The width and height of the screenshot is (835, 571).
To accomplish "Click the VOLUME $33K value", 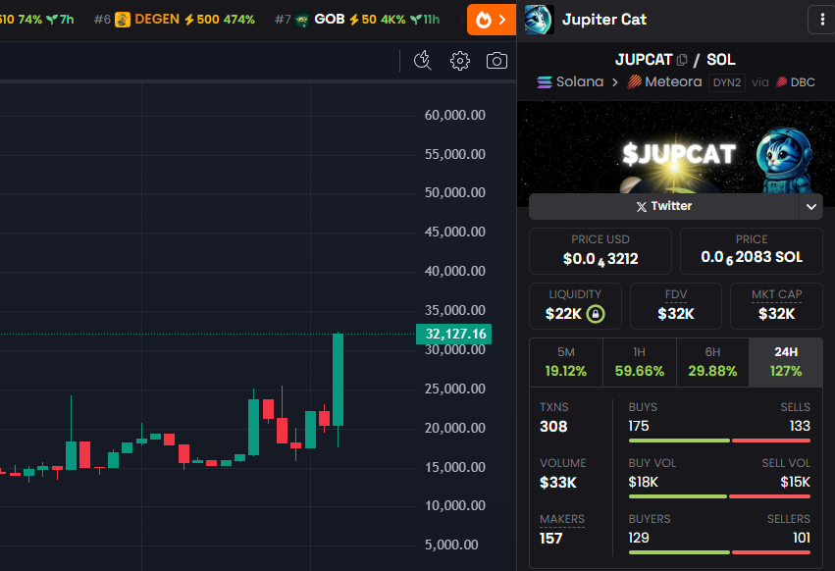I will 558,483.
